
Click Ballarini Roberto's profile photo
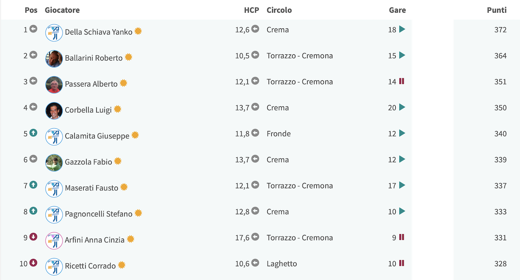54,59
